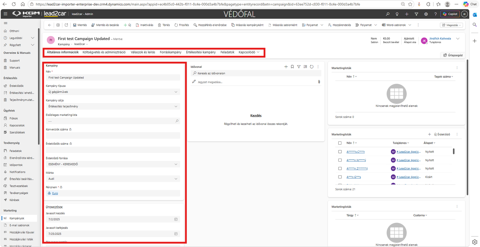Switch to Válaszok és leírás tab
The width and height of the screenshot is (480, 247).
pos(143,52)
